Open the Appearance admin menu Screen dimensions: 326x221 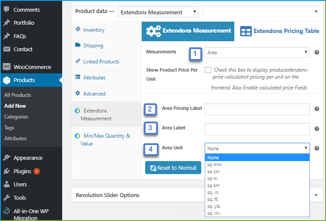(31, 158)
